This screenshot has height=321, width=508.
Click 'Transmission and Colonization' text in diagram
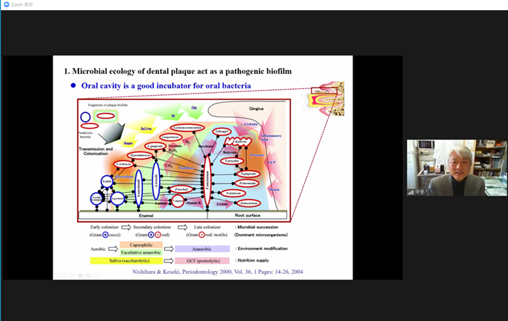96,151
